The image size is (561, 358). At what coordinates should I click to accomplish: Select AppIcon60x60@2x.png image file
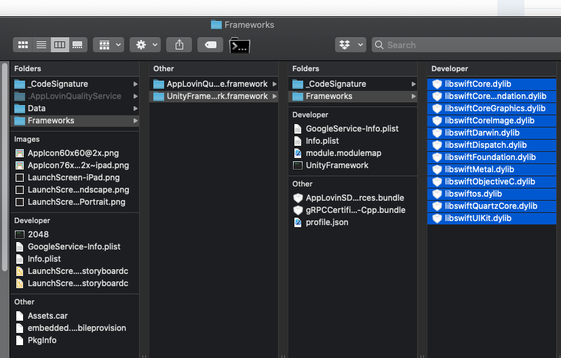(x=75, y=153)
